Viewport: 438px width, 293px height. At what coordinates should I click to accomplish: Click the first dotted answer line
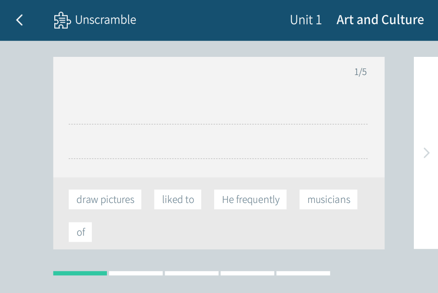[218, 124]
